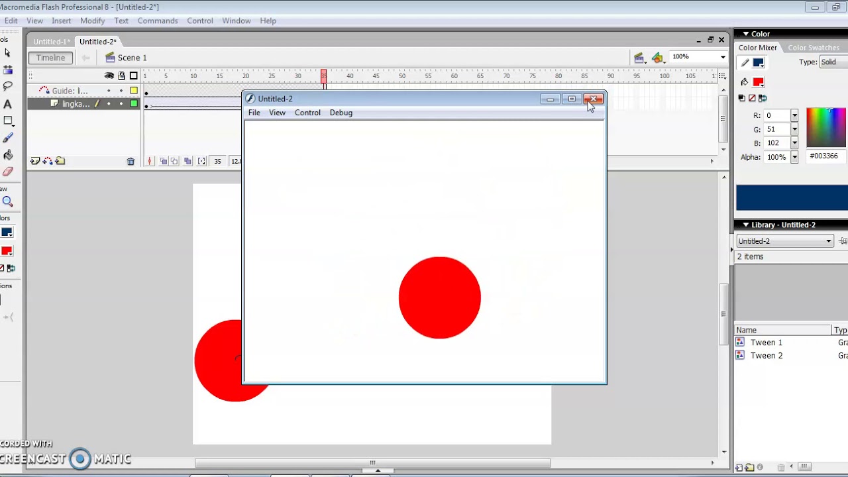Viewport: 848px width, 477px height.
Task: Click the Edit Multiple Frames icon
Action: [187, 161]
